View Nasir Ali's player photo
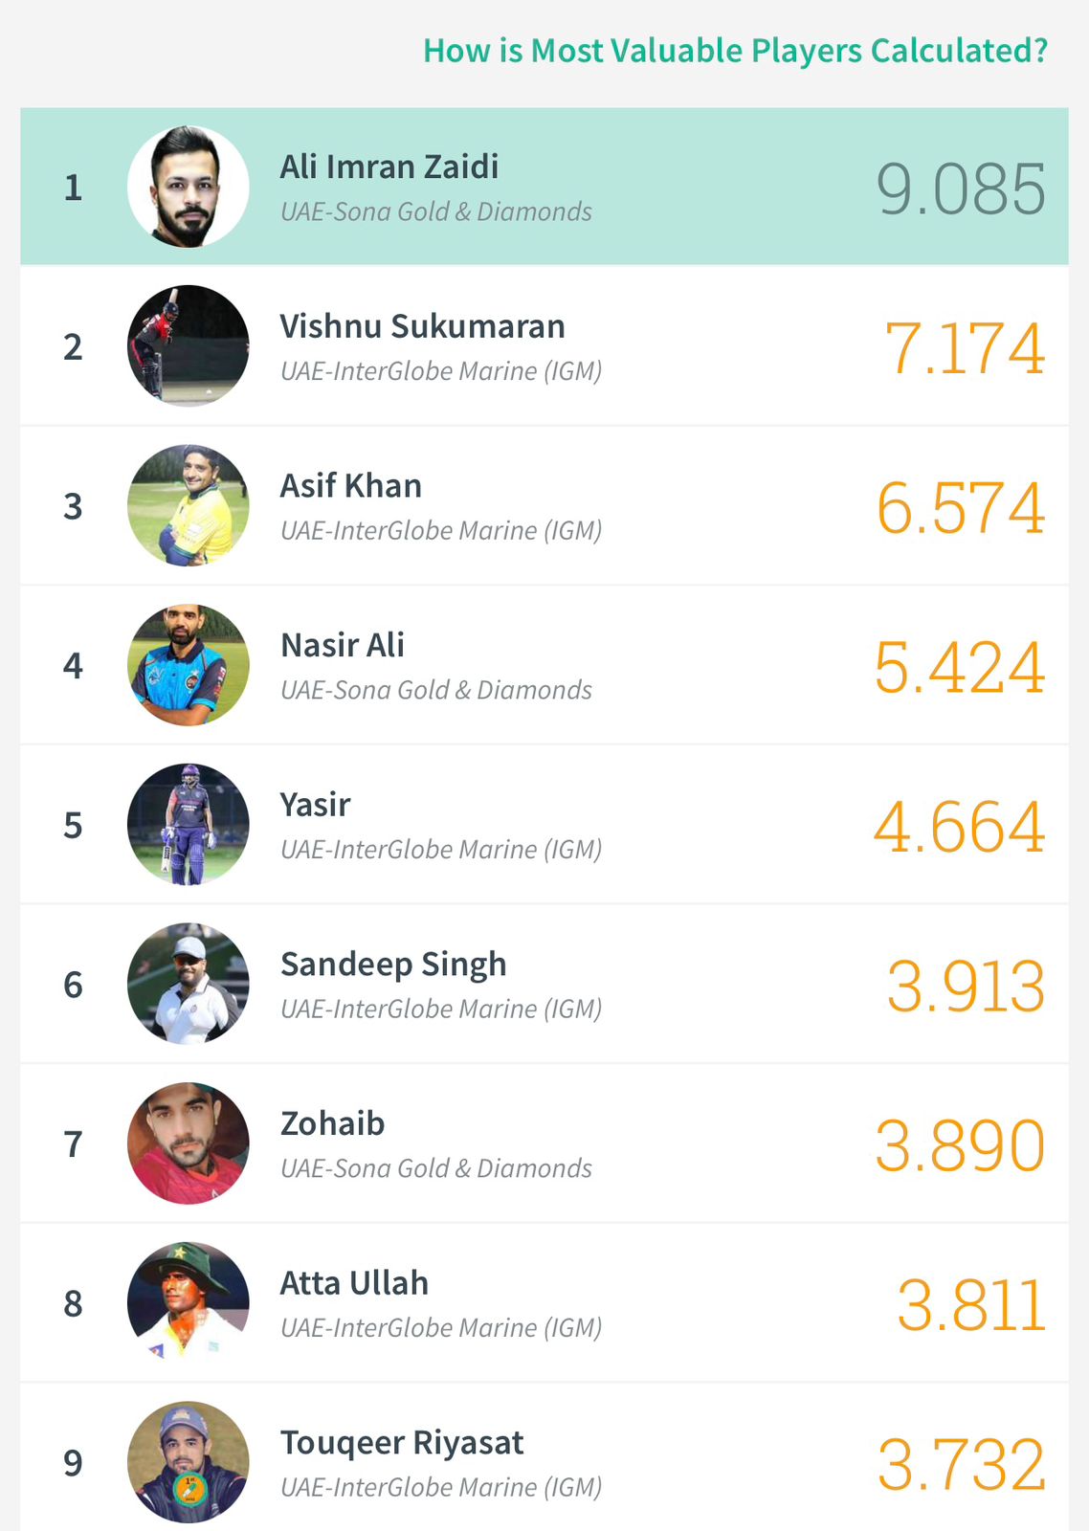The height and width of the screenshot is (1531, 1089). click(x=189, y=665)
